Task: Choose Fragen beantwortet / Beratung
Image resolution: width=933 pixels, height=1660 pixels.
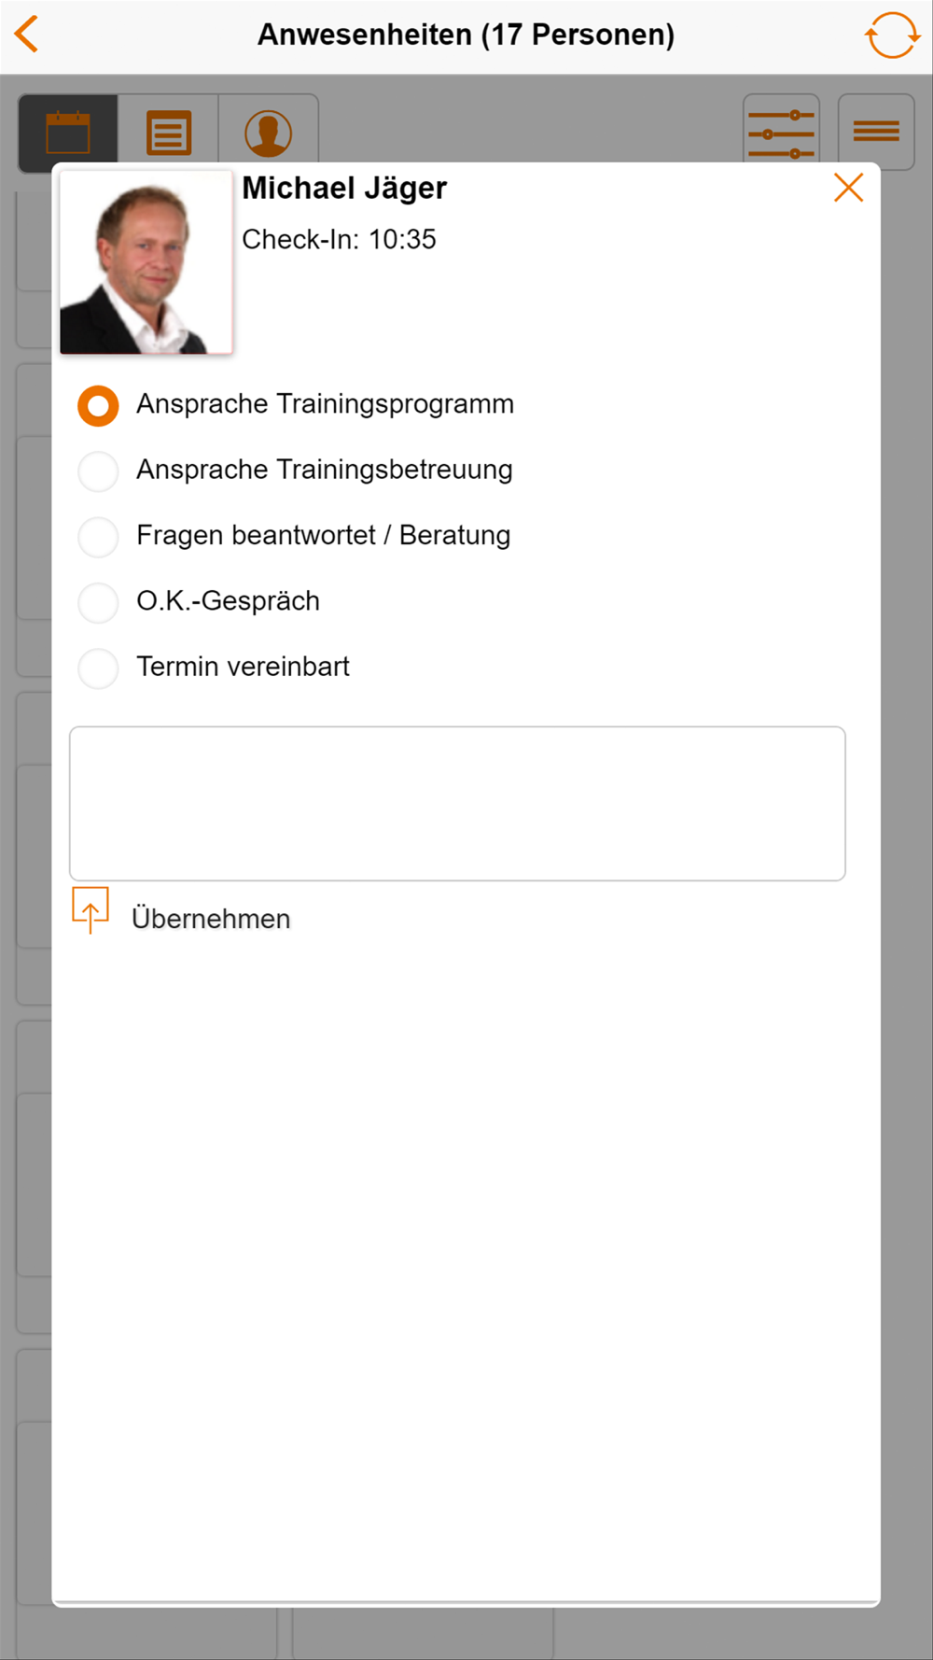Action: tap(98, 537)
